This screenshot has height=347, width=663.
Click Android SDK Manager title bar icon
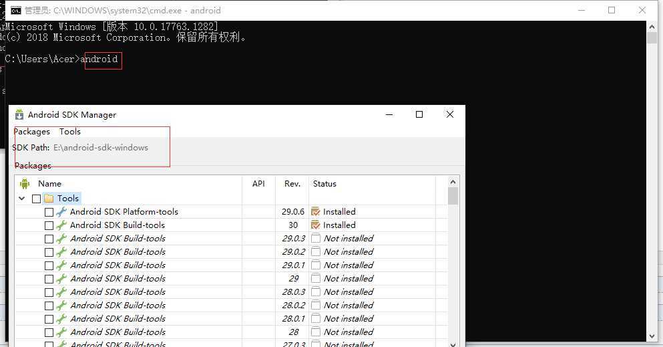19,115
